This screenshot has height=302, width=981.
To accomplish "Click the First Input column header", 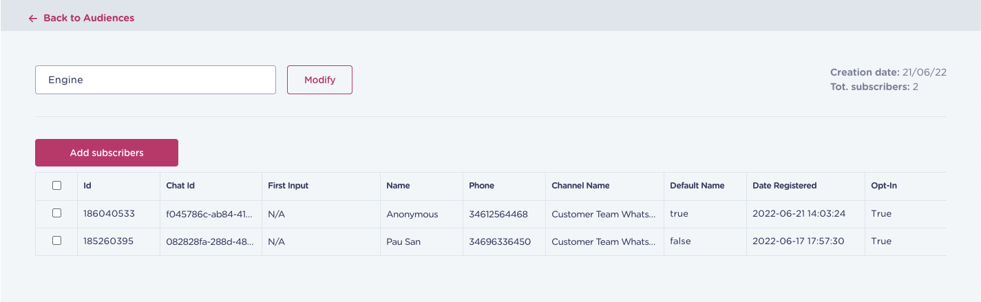I will 288,186.
